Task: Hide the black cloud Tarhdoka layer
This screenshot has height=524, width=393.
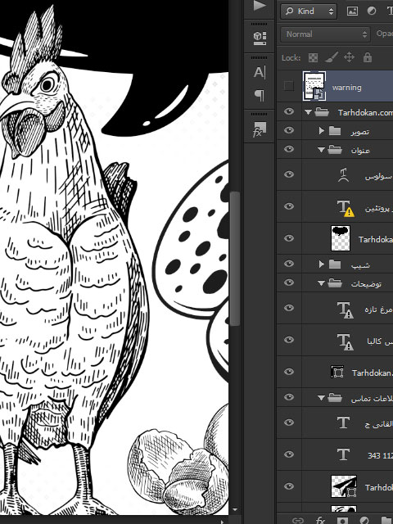Action: point(289,238)
